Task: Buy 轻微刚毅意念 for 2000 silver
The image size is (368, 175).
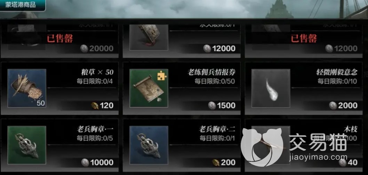Action: pos(343,106)
